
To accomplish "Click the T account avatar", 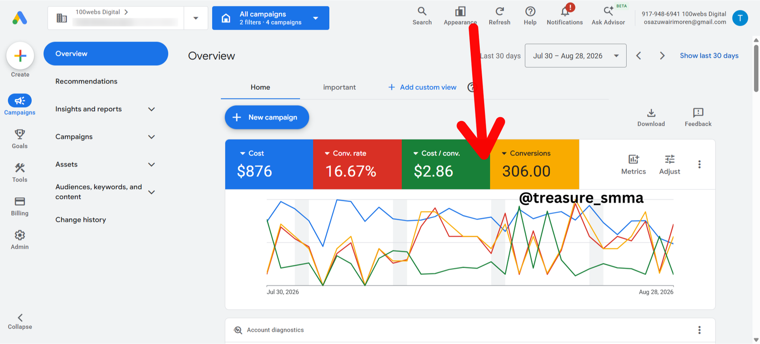I will 740,18.
